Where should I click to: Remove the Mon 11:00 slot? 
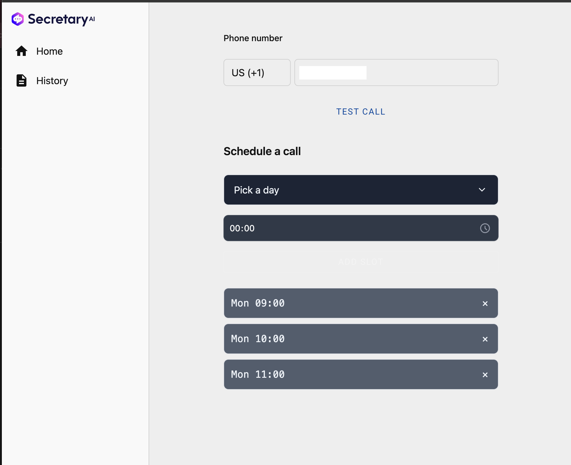point(485,375)
